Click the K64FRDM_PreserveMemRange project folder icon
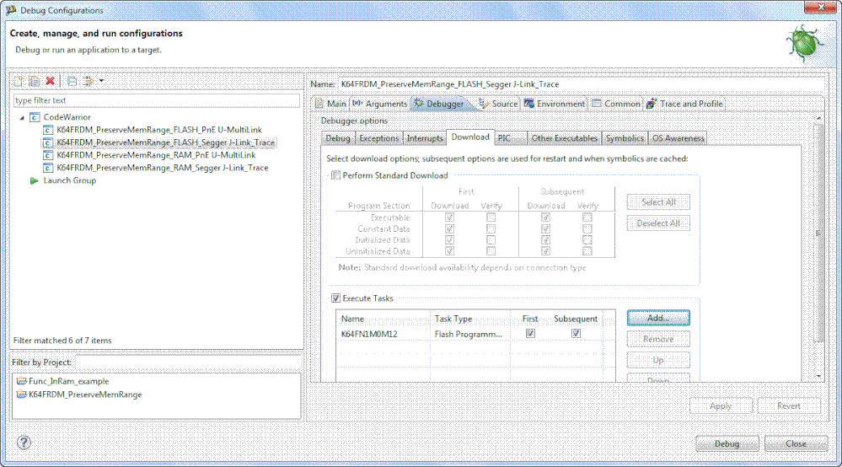The width and height of the screenshot is (842, 467). pyautogui.click(x=21, y=395)
